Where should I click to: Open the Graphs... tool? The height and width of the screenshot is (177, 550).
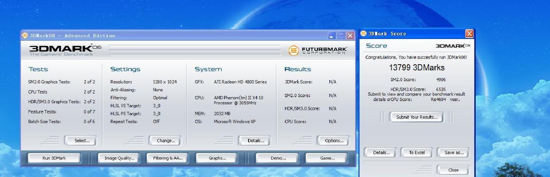216,158
